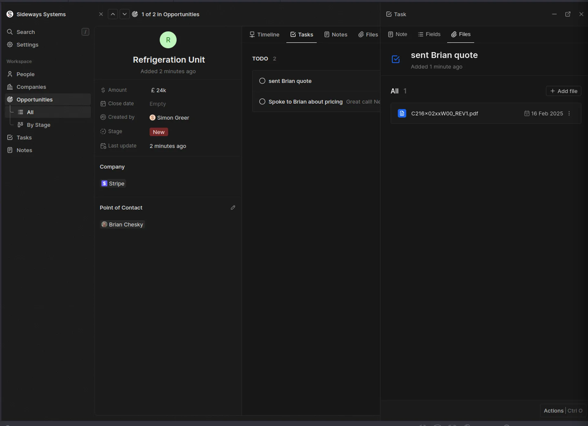Viewport: 588px width, 426px height.
Task: Switch to the Fields tab in the task panel
Action: (429, 34)
